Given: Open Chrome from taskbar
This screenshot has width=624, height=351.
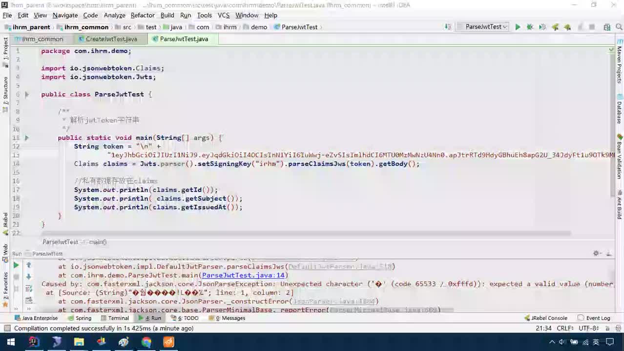Looking at the screenshot, I should click(146, 342).
